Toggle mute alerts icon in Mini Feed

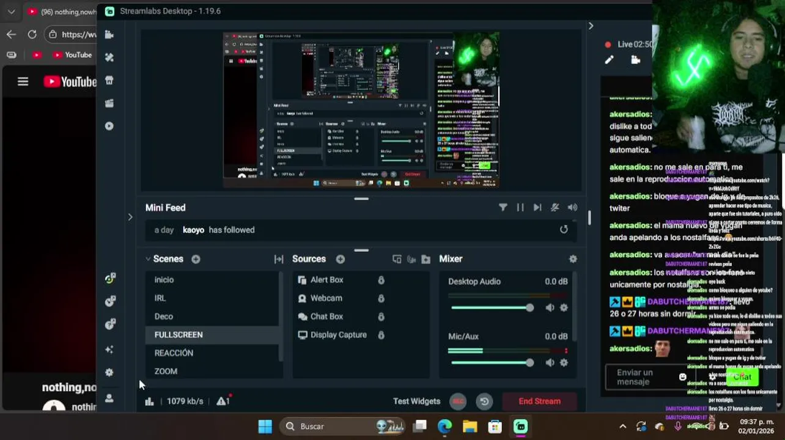[x=555, y=208]
